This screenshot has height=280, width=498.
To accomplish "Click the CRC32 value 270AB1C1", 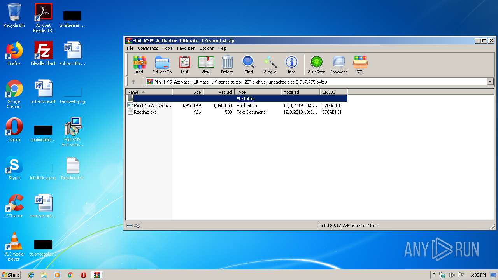I will tap(332, 112).
